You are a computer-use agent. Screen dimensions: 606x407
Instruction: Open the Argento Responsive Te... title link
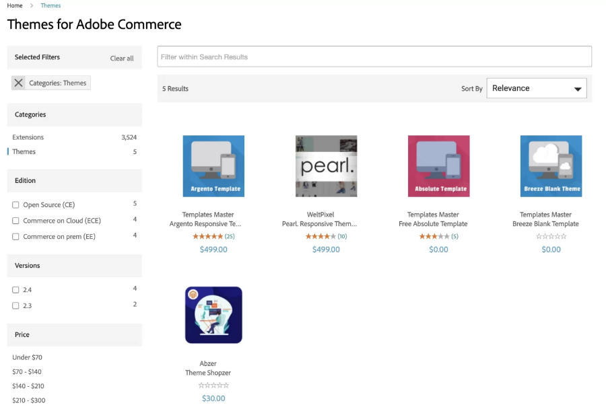click(205, 223)
